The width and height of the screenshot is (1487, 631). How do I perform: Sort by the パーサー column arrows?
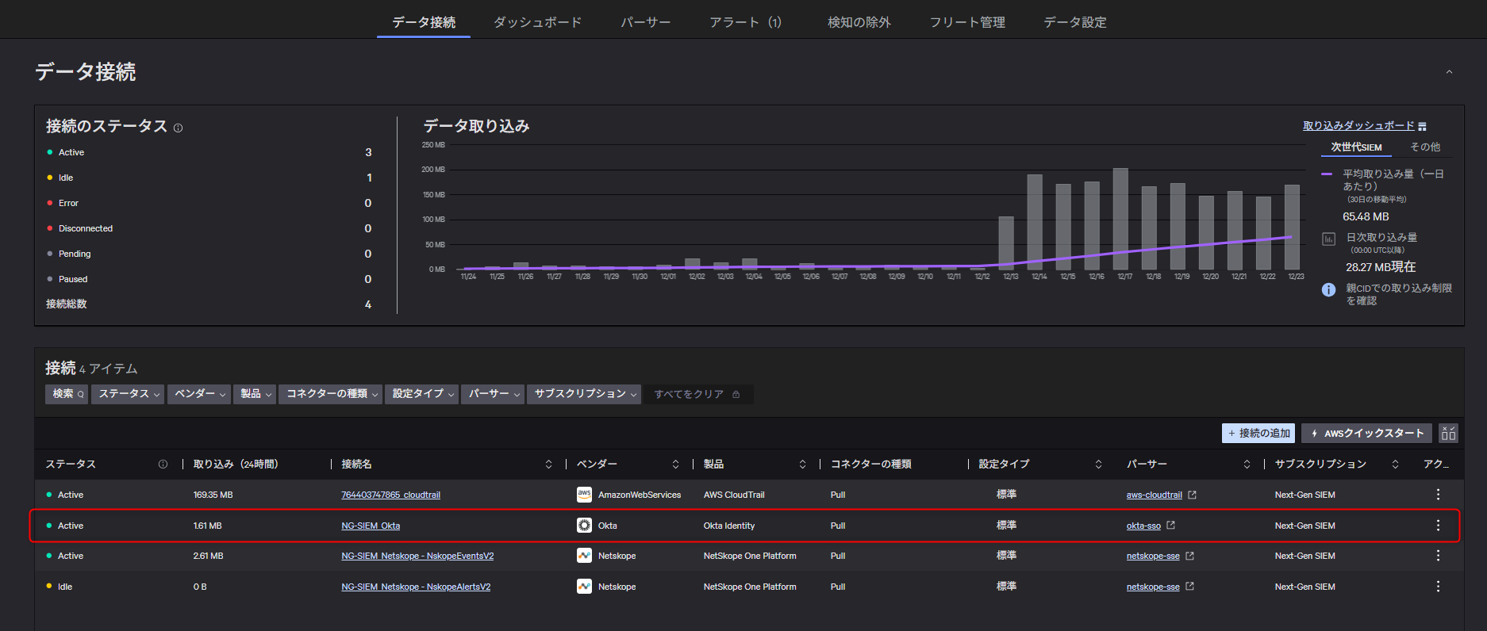[x=1247, y=465]
